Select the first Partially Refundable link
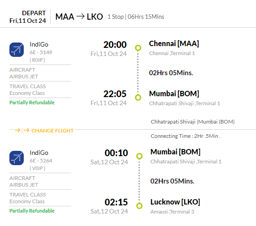Image resolution: width=256 pixels, height=226 pixels. coord(32,102)
